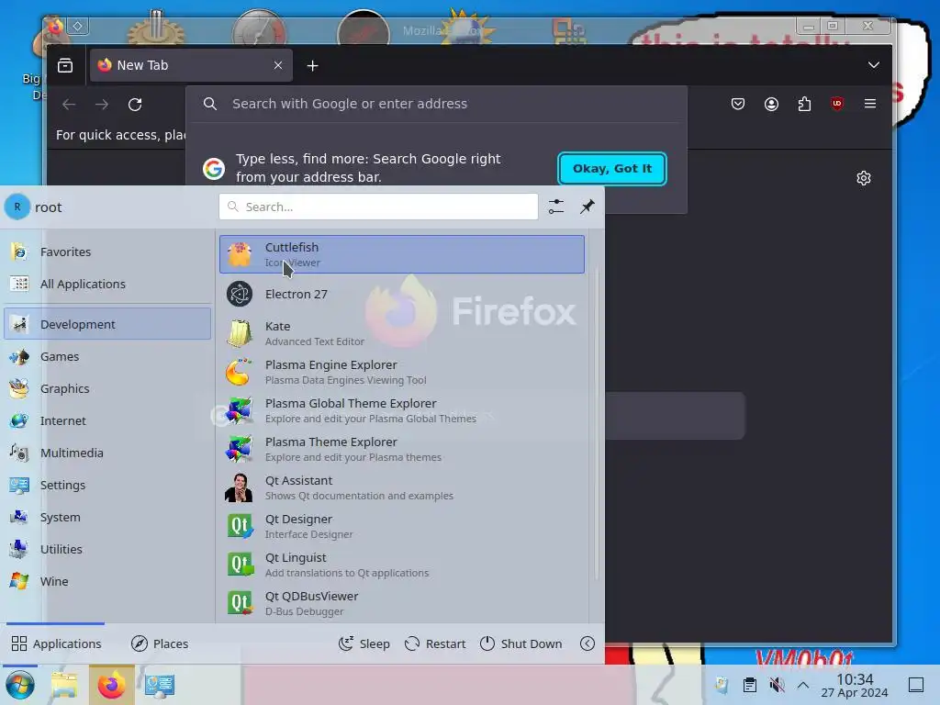Open Plasma Global Theme Explorer

[402, 410]
